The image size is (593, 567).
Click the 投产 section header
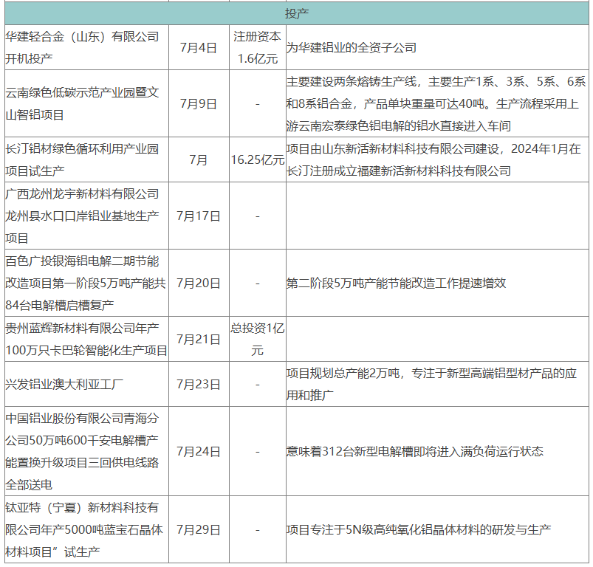(297, 13)
